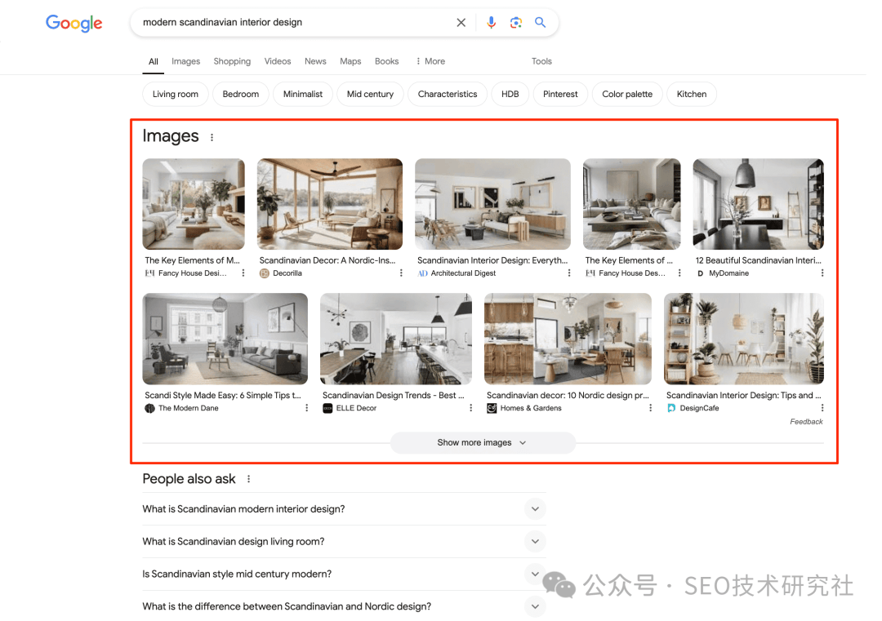Switch to the Images tab
The height and width of the screenshot is (621, 882).
tap(185, 61)
